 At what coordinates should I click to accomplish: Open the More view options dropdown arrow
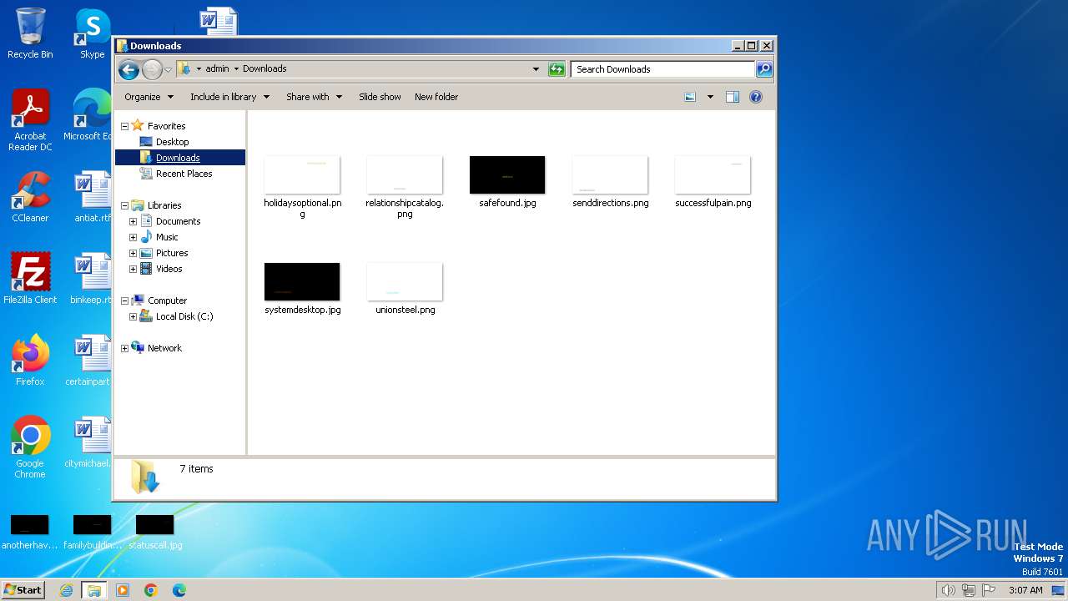[x=710, y=97]
